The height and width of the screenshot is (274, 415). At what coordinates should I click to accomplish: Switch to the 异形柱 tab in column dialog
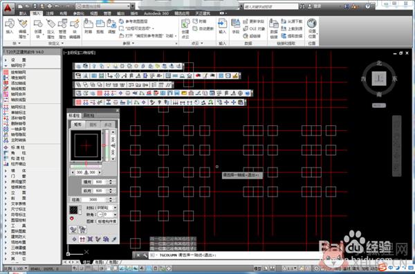(x=89, y=116)
